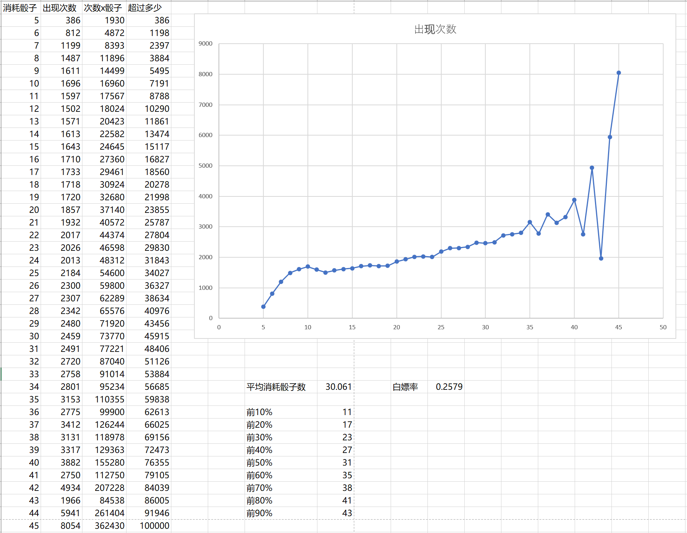Select cell showing 118978
This screenshot has width=687, height=533.
(x=104, y=437)
